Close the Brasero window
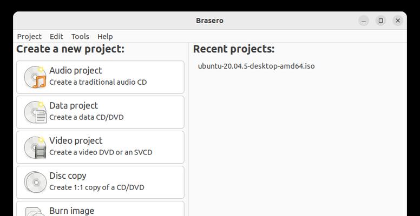The height and width of the screenshot is (216, 420). [398, 21]
